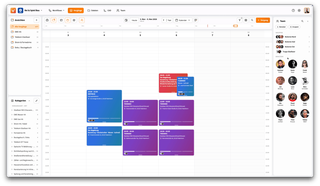Create a new Vorgang
The image size is (320, 186).
263,20
